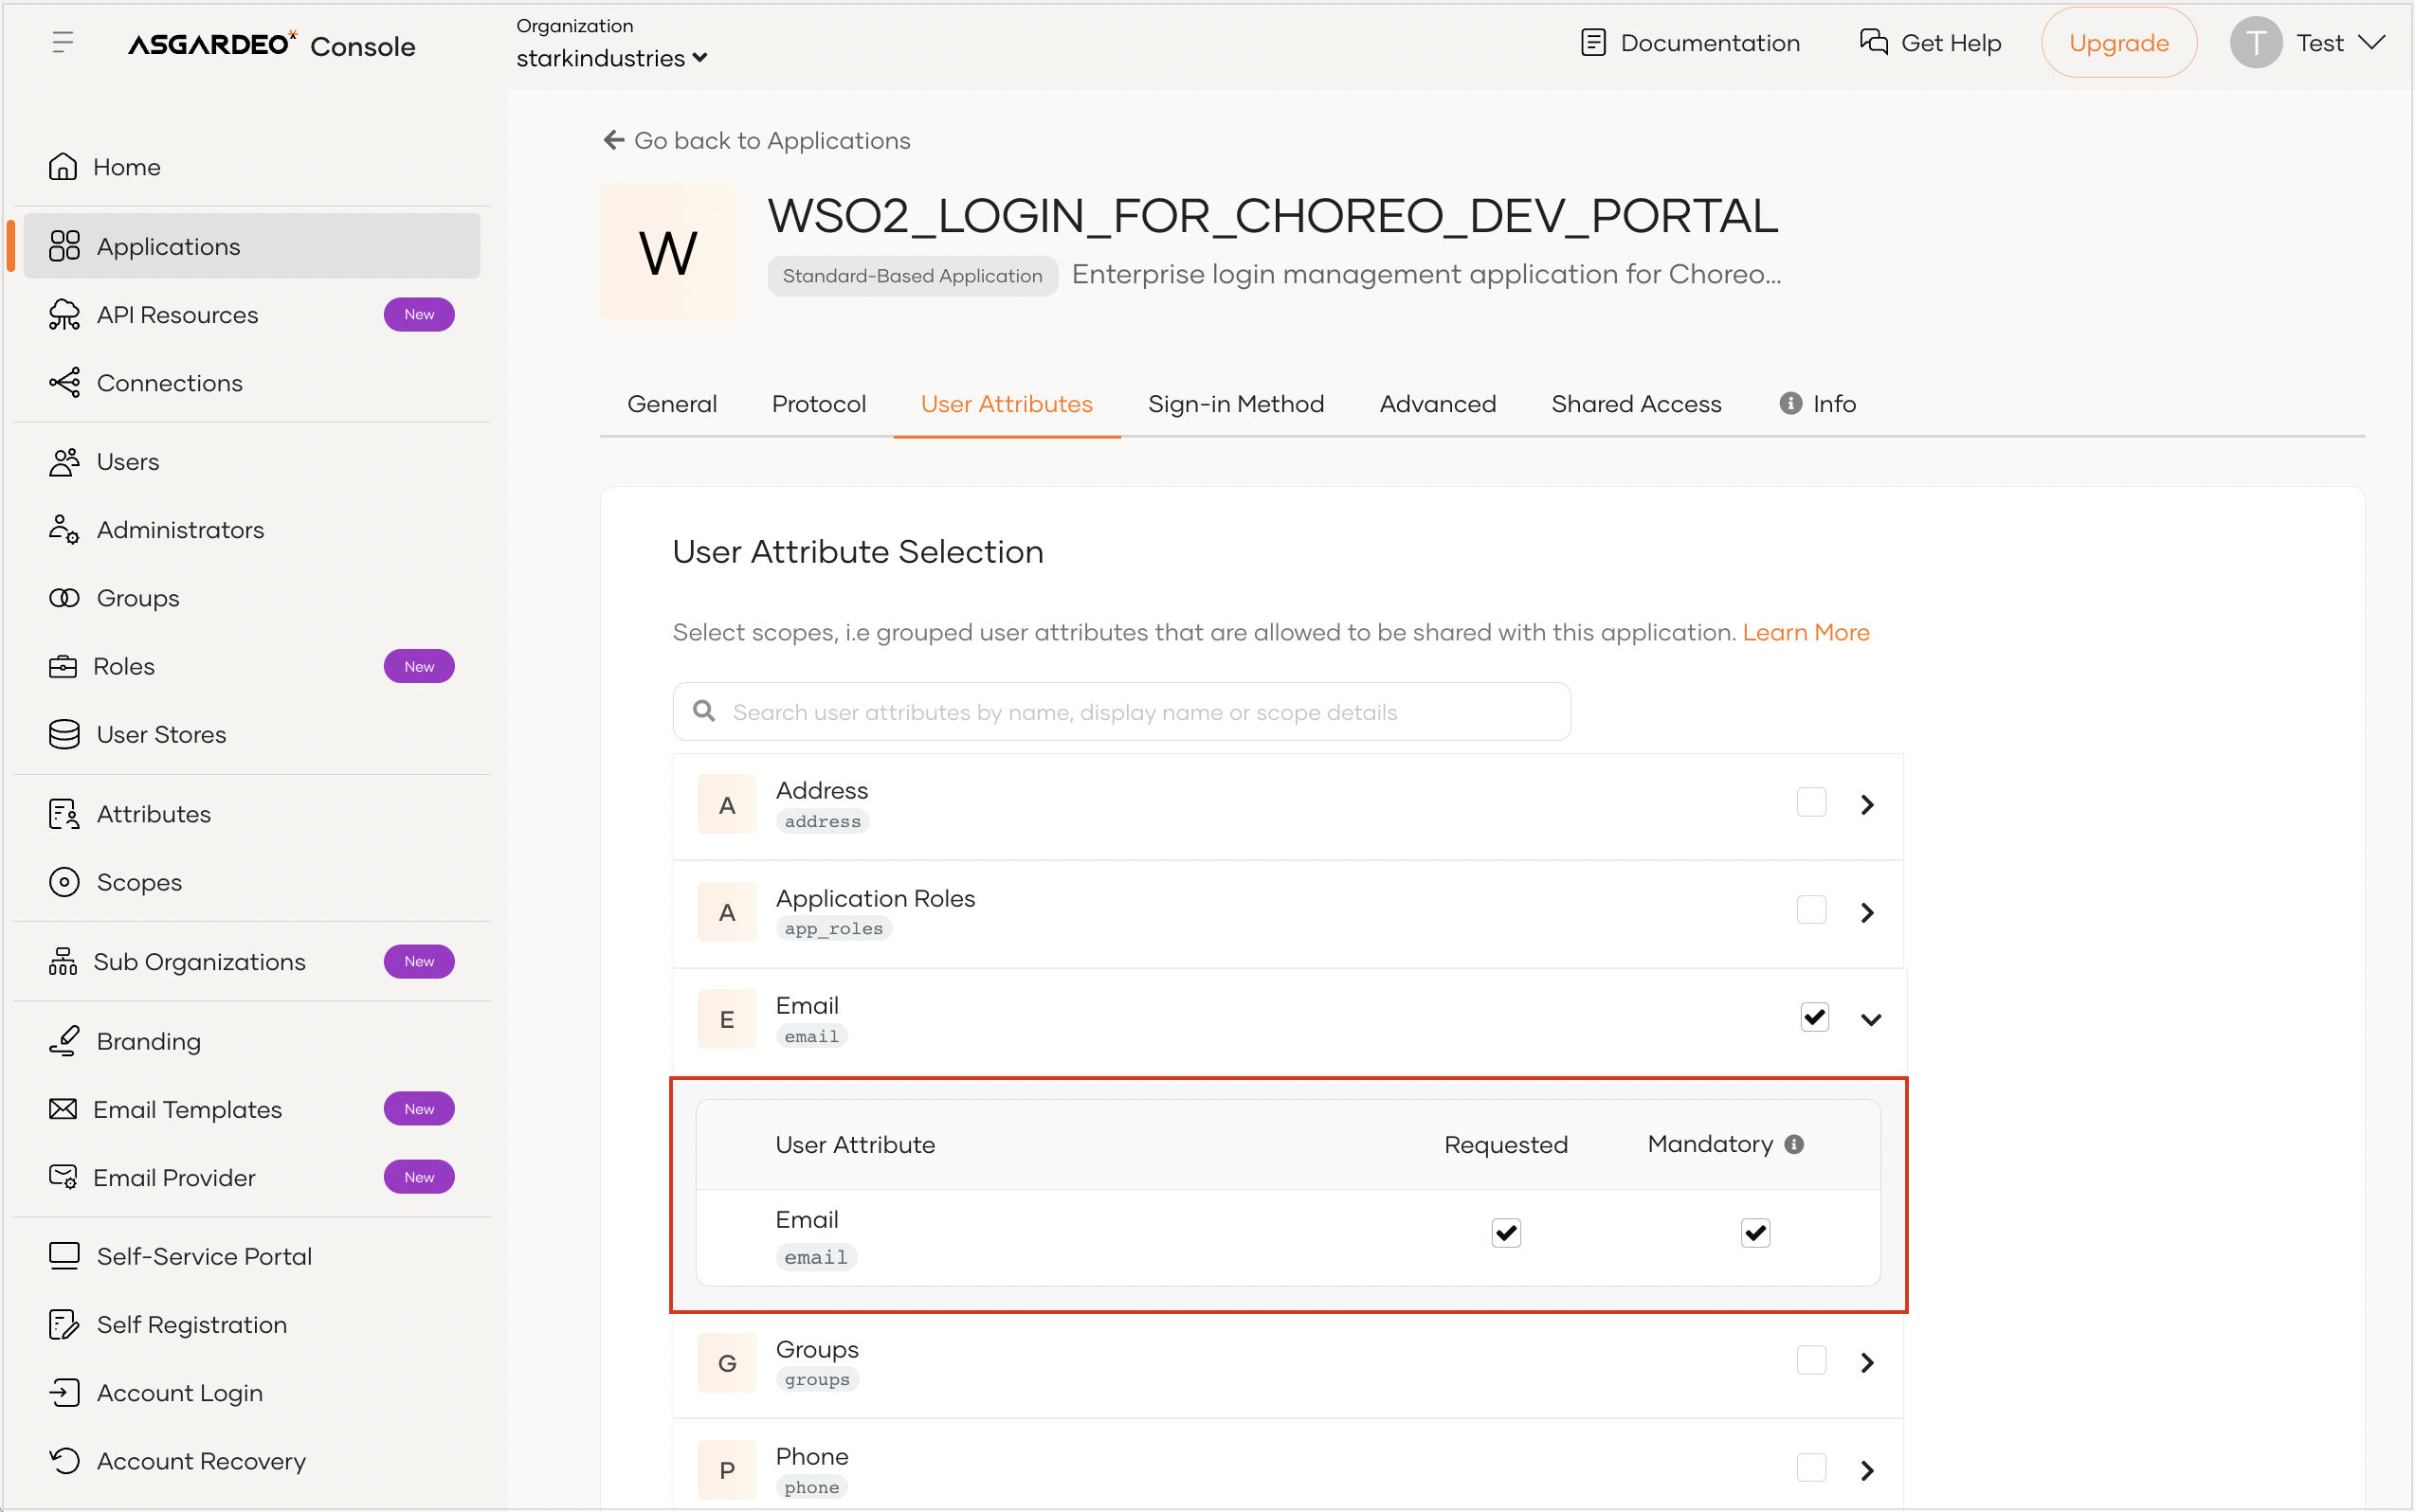Open the Scopes target icon

click(64, 883)
